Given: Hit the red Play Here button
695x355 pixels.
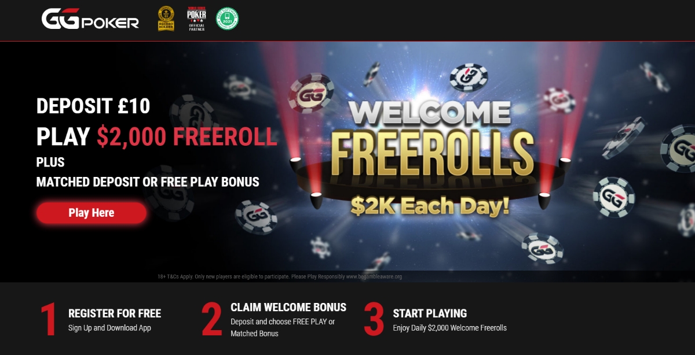Looking at the screenshot, I should click(x=92, y=213).
